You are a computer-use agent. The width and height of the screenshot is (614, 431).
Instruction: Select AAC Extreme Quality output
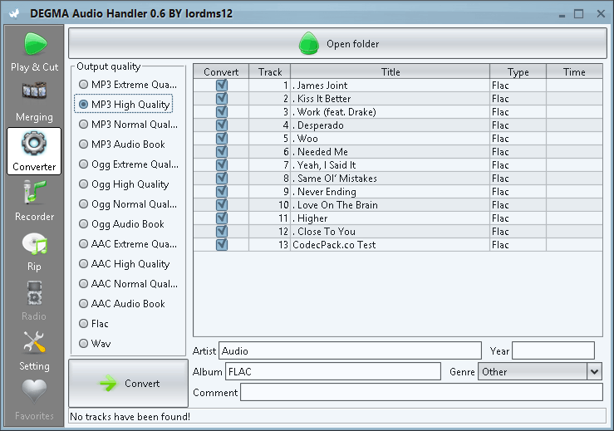point(128,244)
